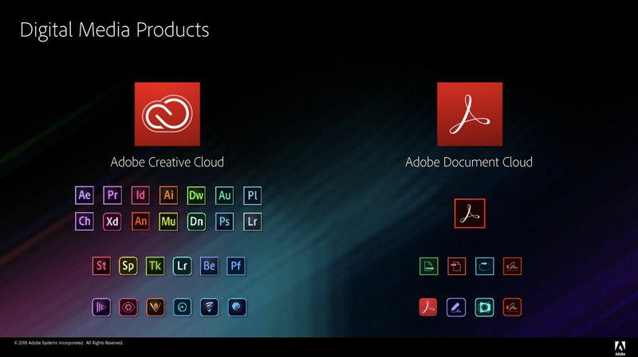Click the '© 2018 Adobe Systems Incorporated' copyright text
Image resolution: width=638 pixels, height=357 pixels.
pos(69,343)
